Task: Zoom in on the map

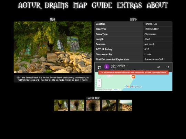Action: click(99, 81)
